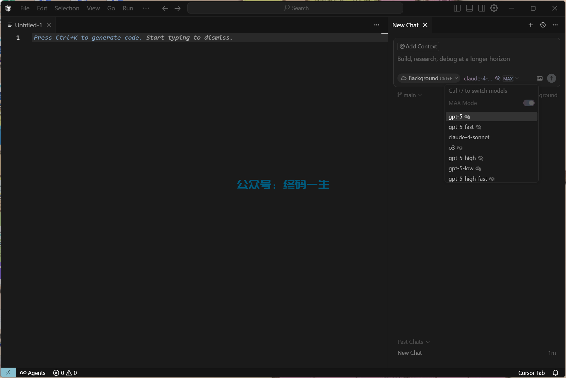Open the Selection menu

point(67,8)
